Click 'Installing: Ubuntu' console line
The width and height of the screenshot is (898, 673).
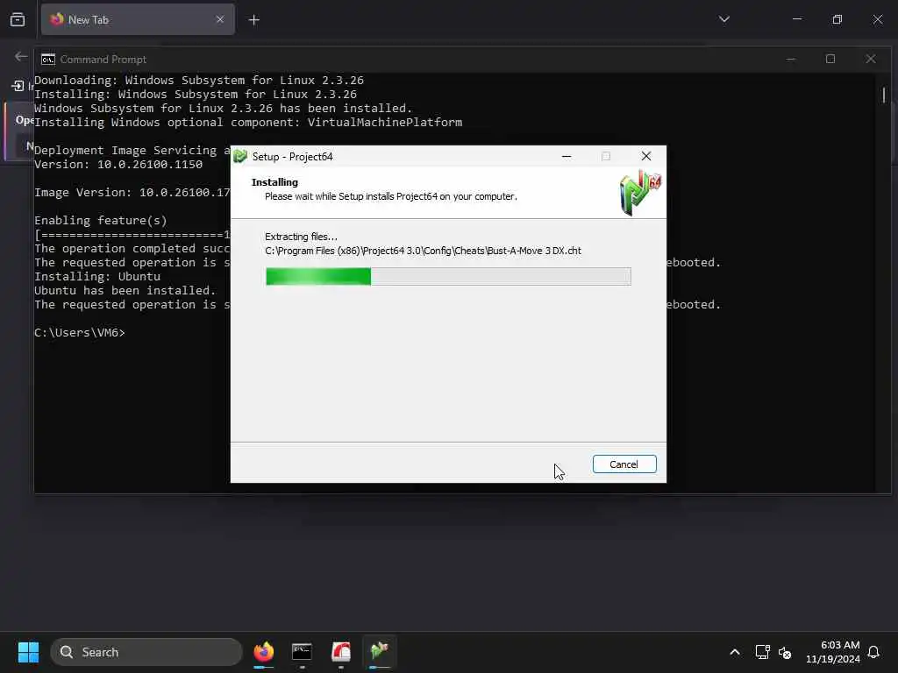point(97,276)
